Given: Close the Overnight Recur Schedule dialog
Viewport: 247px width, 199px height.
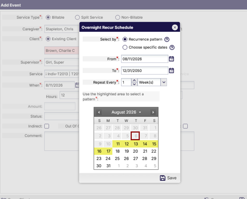Looking at the screenshot, I should pos(175,27).
